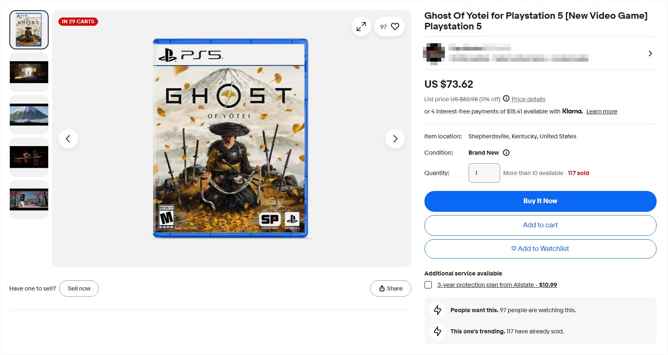
Task: Click the Add to cart button
Action: tap(540, 225)
